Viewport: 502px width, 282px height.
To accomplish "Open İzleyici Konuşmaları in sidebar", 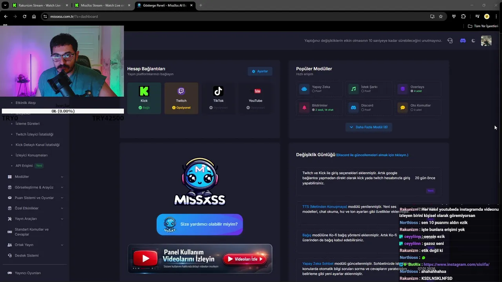I will click(x=31, y=155).
